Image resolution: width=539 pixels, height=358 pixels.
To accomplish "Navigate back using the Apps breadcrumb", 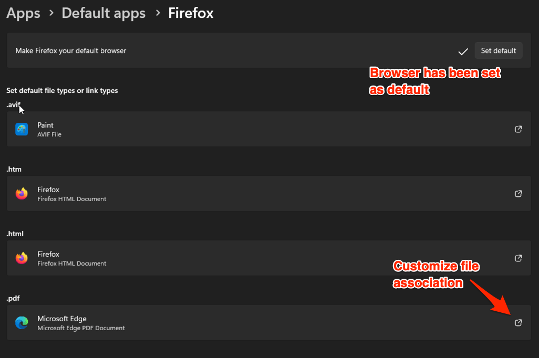I will point(23,13).
